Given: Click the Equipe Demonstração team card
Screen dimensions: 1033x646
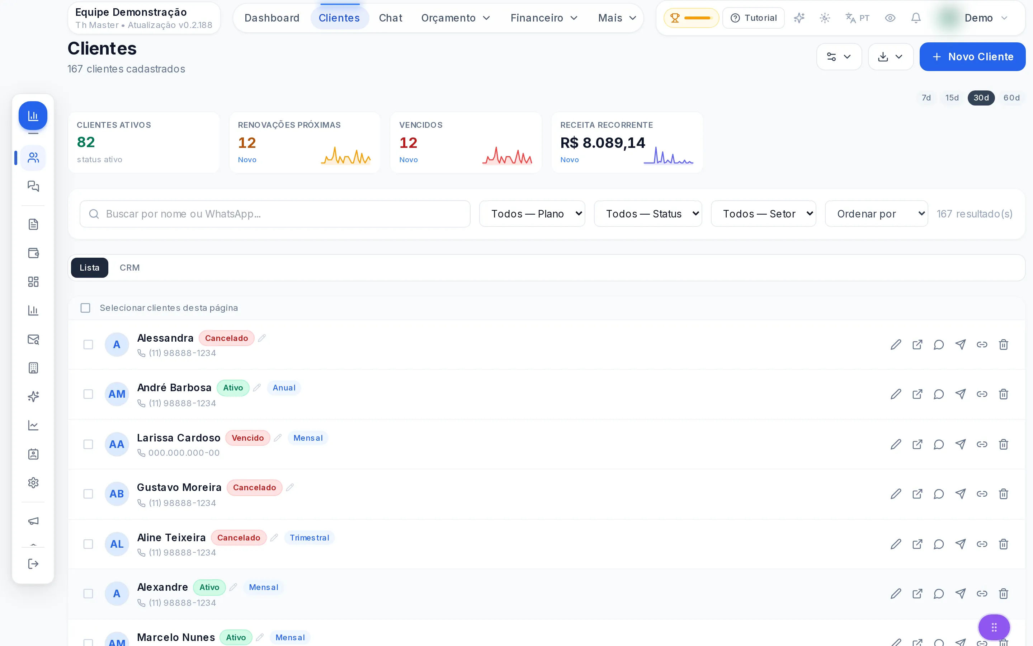Looking at the screenshot, I should click(x=144, y=18).
